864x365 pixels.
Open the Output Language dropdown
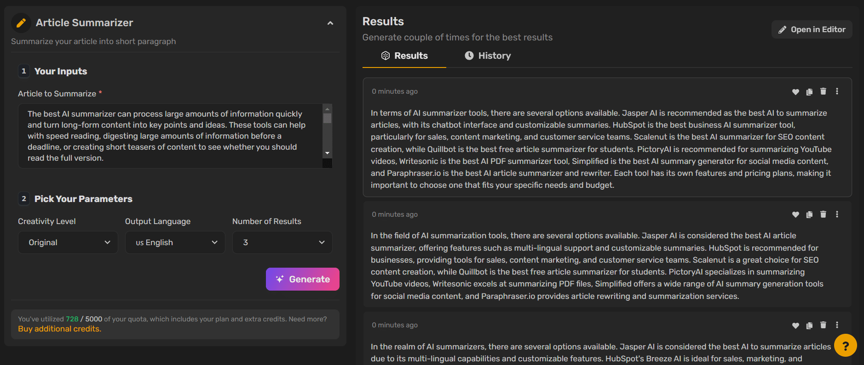175,242
